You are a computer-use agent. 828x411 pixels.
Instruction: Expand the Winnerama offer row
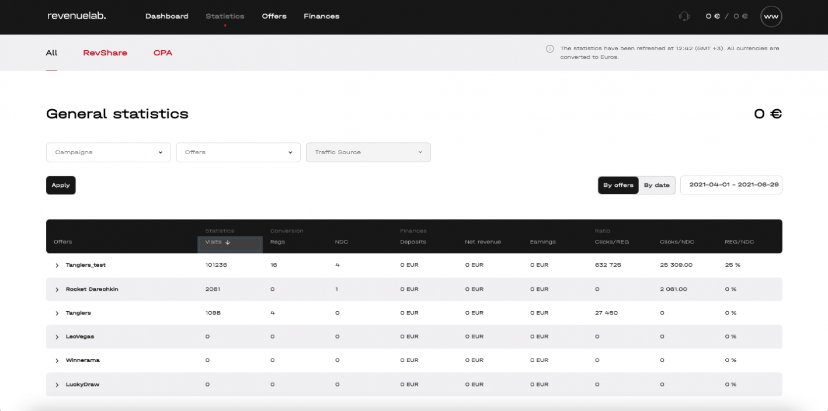57,361
